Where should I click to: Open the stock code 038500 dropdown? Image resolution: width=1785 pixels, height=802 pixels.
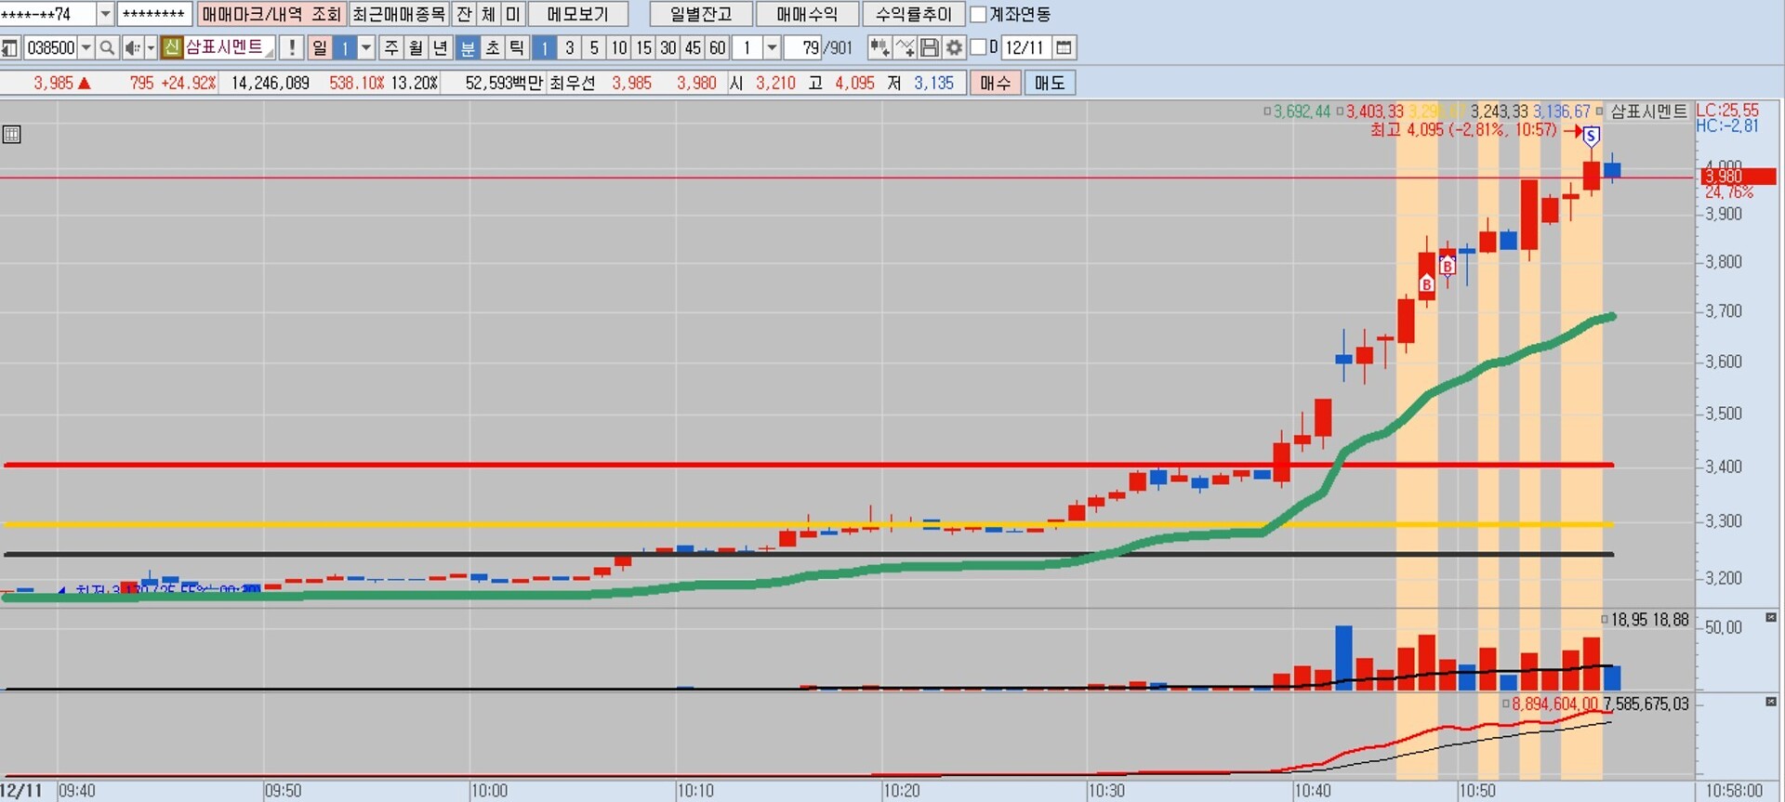coord(86,47)
